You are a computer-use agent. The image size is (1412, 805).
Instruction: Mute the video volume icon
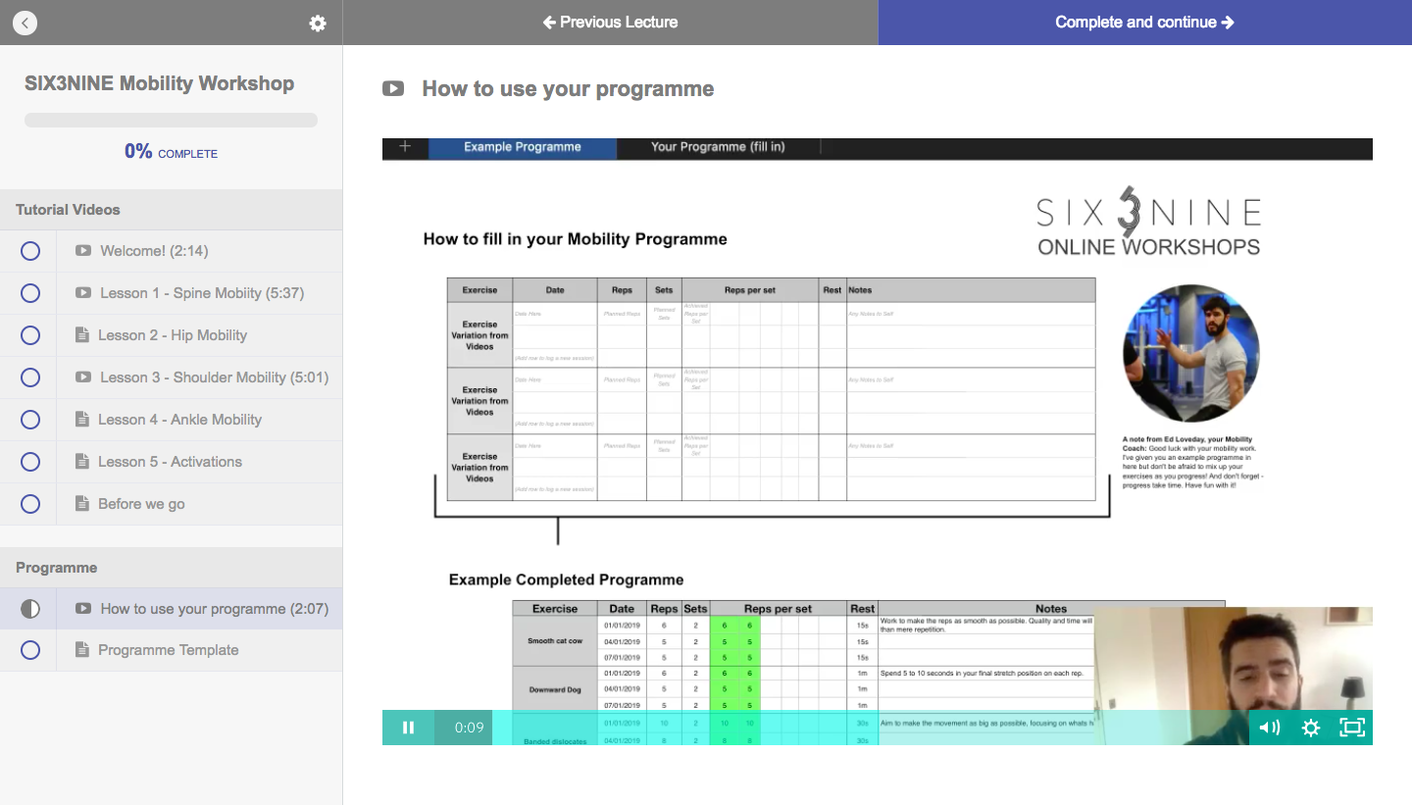tap(1269, 728)
